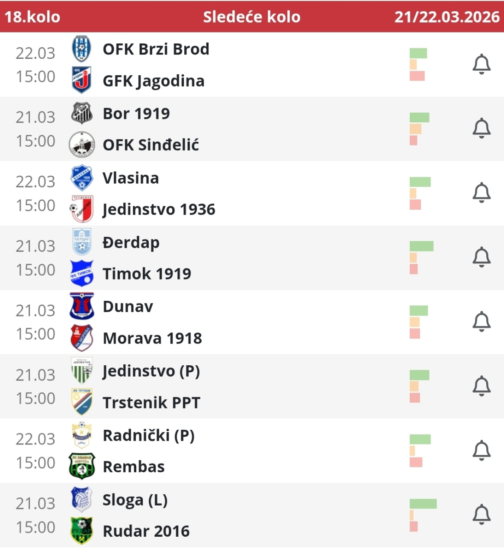The height and width of the screenshot is (554, 504).
Task: Click the Bor 1919 club crest
Action: click(82, 113)
